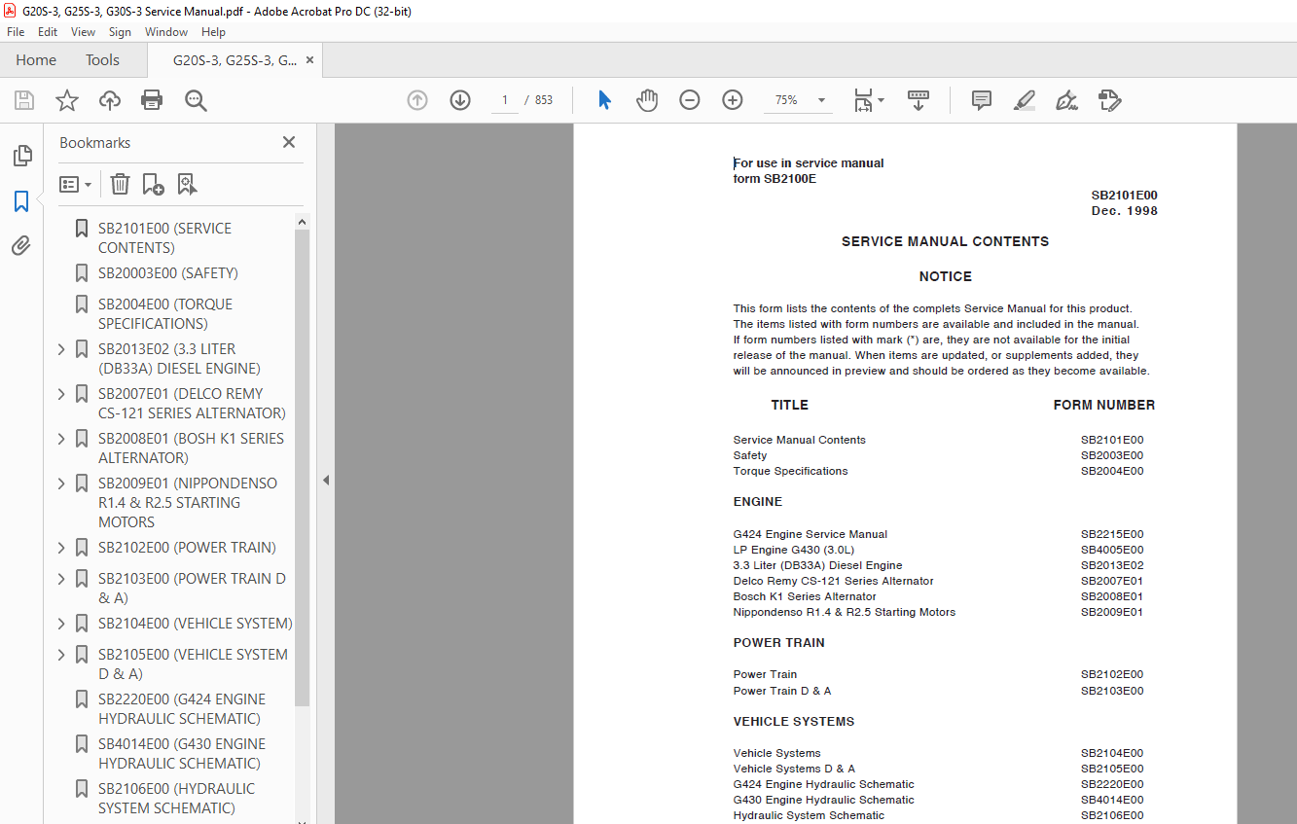Add a new bookmark icon
1297x824 pixels.
click(x=153, y=184)
